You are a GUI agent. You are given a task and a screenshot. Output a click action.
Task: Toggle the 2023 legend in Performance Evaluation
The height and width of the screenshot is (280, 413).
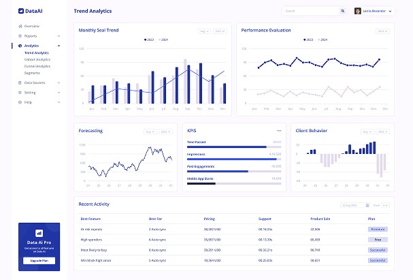pos(307,40)
